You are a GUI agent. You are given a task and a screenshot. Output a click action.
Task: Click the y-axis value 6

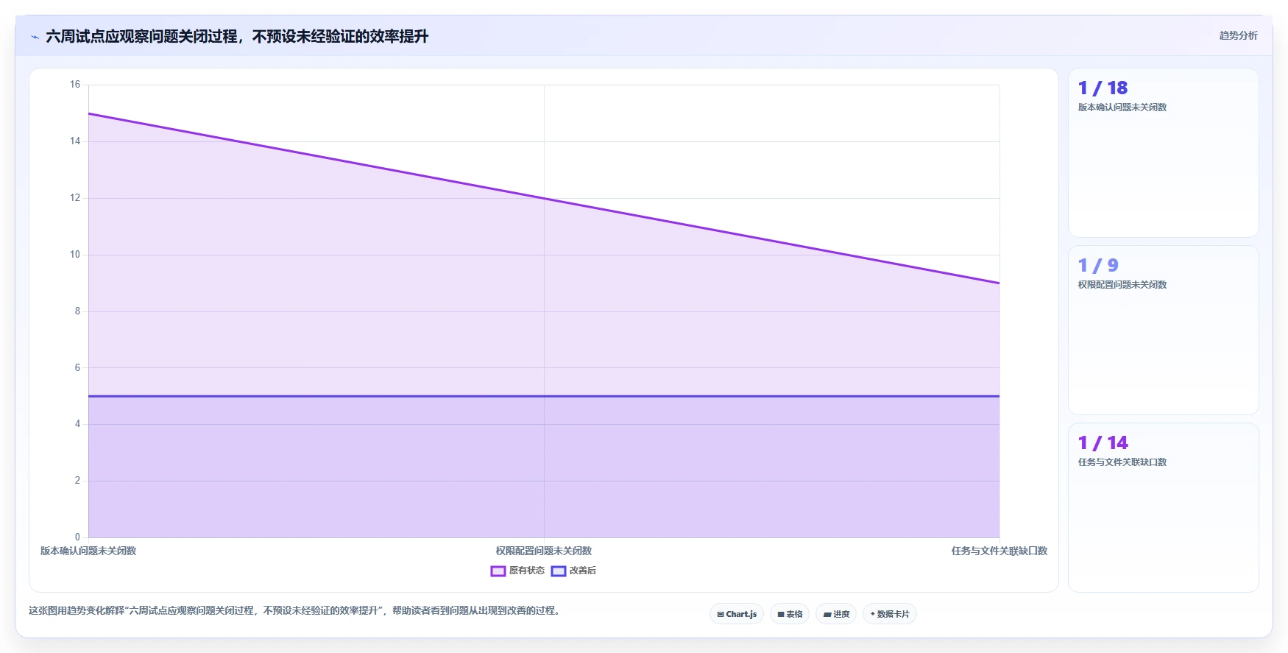(x=77, y=368)
